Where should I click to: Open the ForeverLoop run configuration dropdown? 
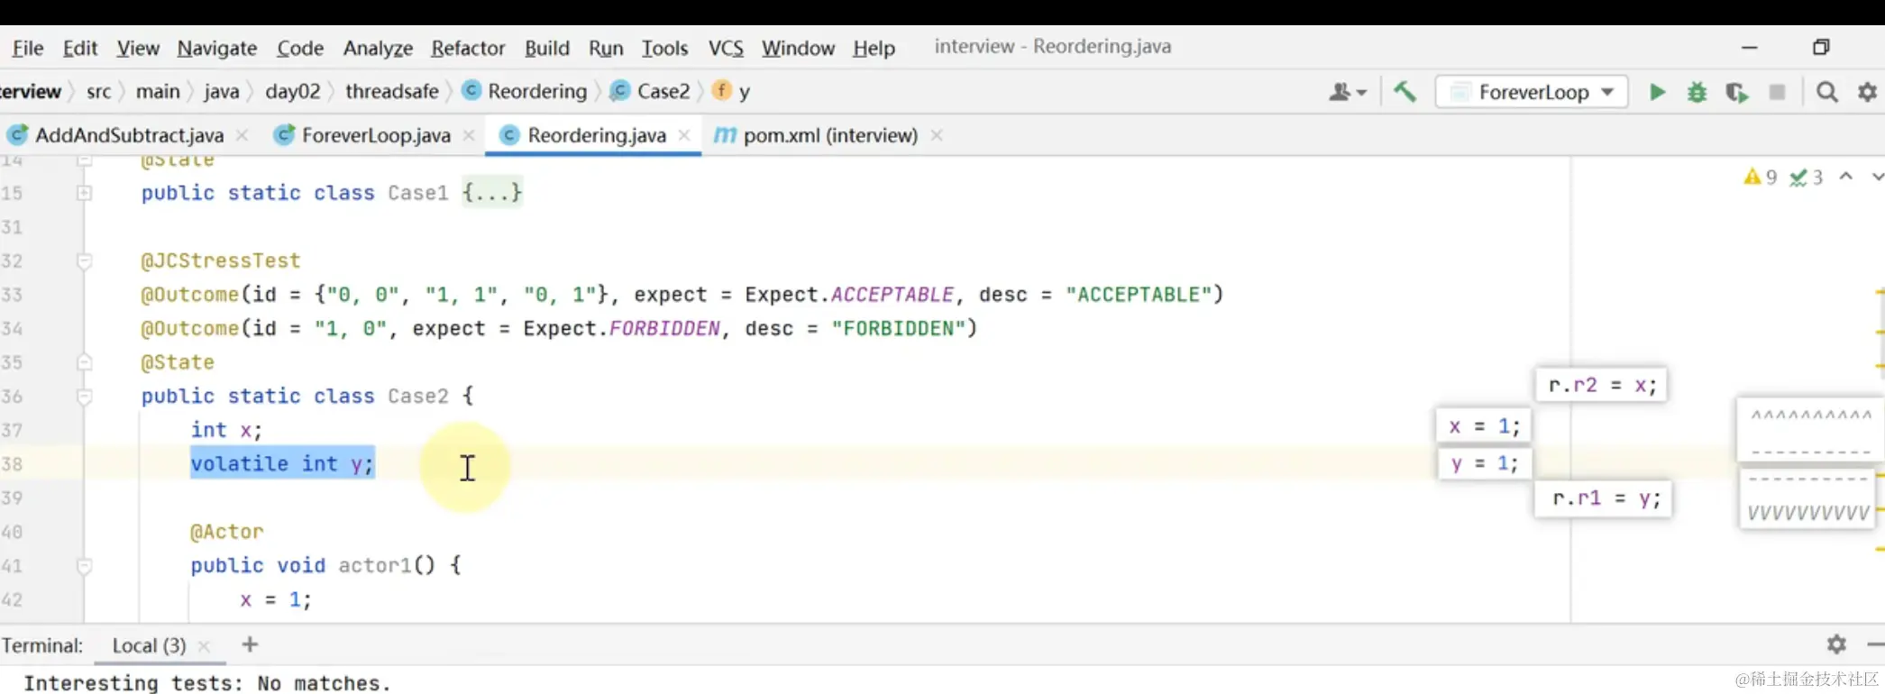pos(1532,92)
